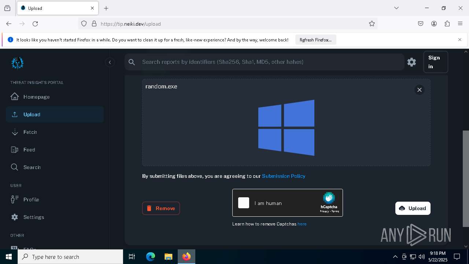
Task: Open the volume control in tray
Action: pyautogui.click(x=421, y=257)
